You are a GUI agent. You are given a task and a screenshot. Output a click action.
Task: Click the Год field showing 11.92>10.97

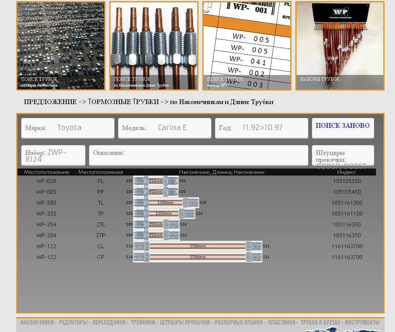coord(262,128)
